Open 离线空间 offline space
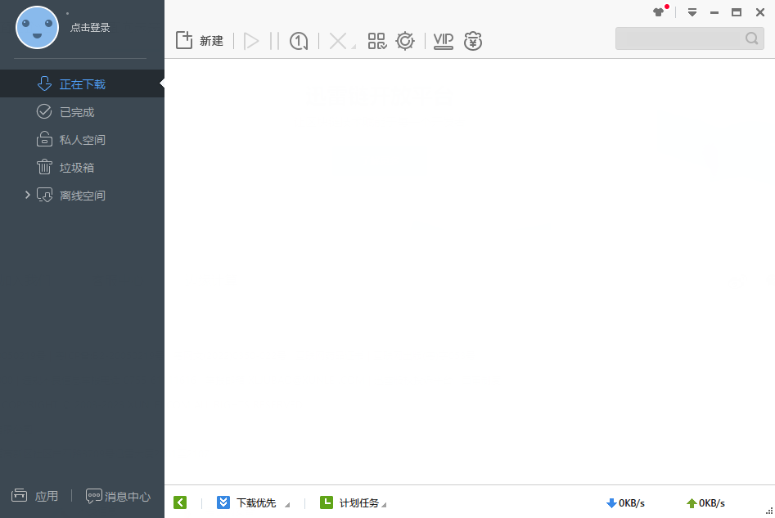 [82, 196]
